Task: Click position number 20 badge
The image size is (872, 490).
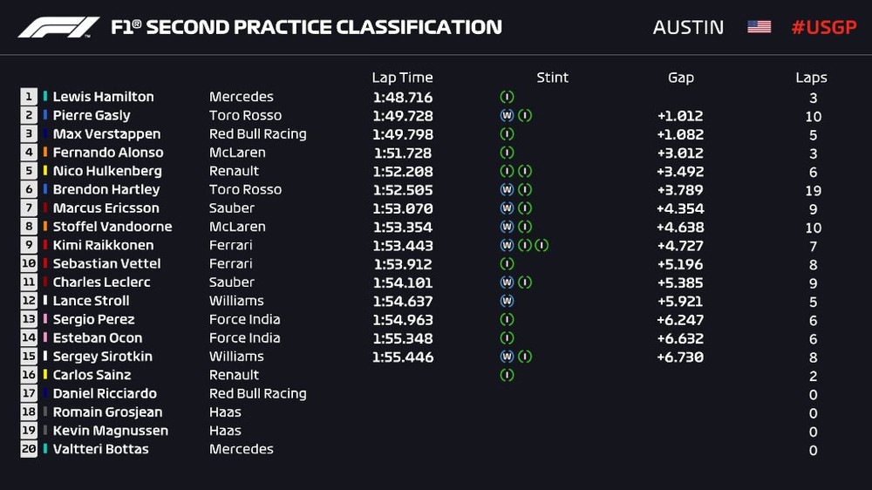Action: click(x=29, y=449)
